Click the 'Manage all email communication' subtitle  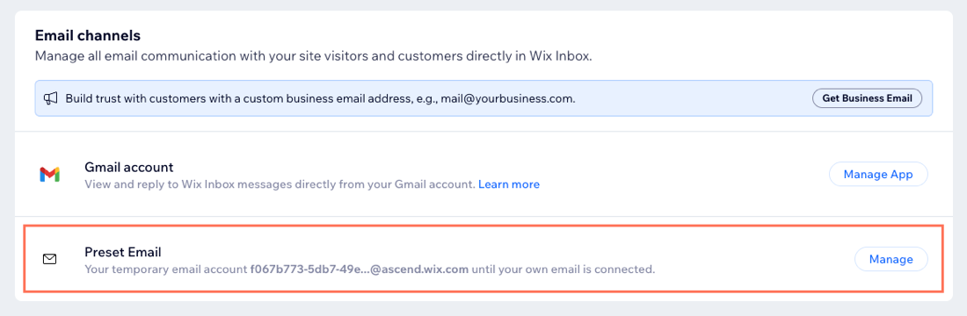[313, 57]
